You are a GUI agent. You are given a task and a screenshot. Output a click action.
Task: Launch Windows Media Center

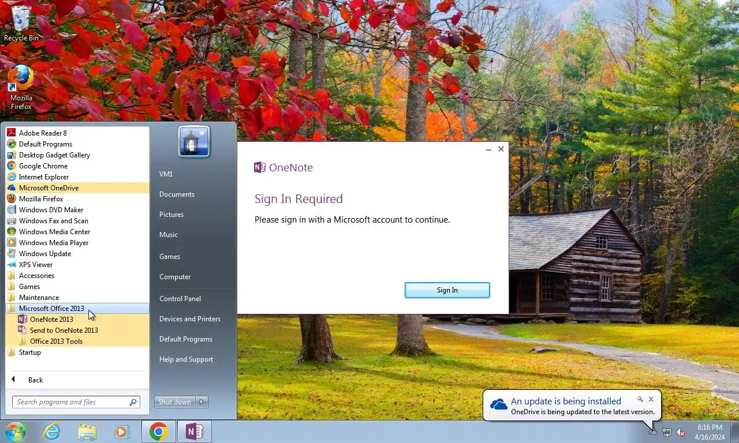[77, 231]
